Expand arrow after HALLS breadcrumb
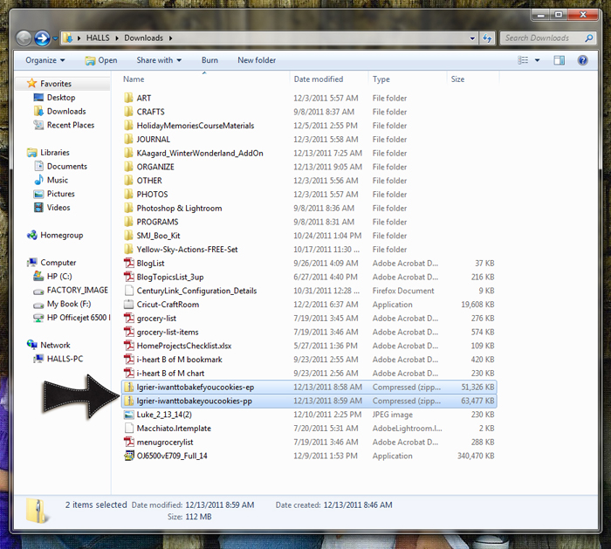Image resolution: width=611 pixels, height=549 pixels. (117, 38)
